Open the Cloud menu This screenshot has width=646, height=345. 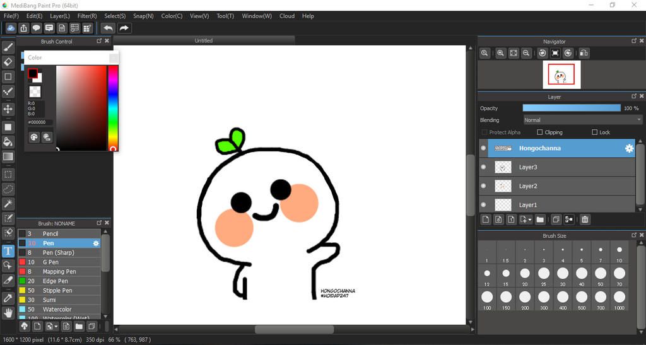(287, 16)
